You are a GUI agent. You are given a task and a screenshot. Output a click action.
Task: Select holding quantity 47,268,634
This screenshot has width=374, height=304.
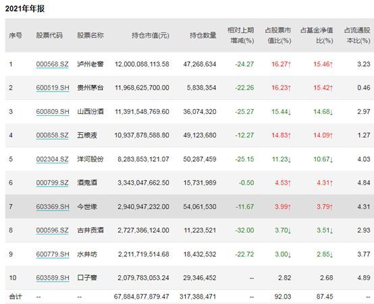[x=200, y=64]
